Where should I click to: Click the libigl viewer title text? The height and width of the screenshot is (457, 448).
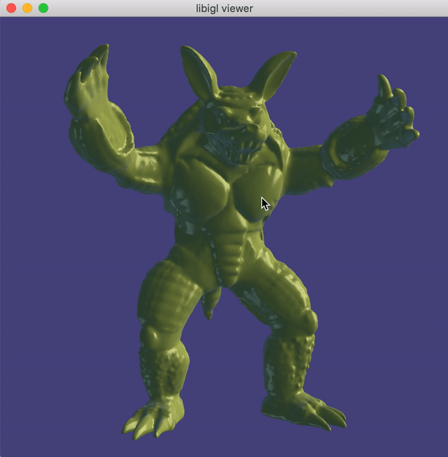pyautogui.click(x=224, y=8)
